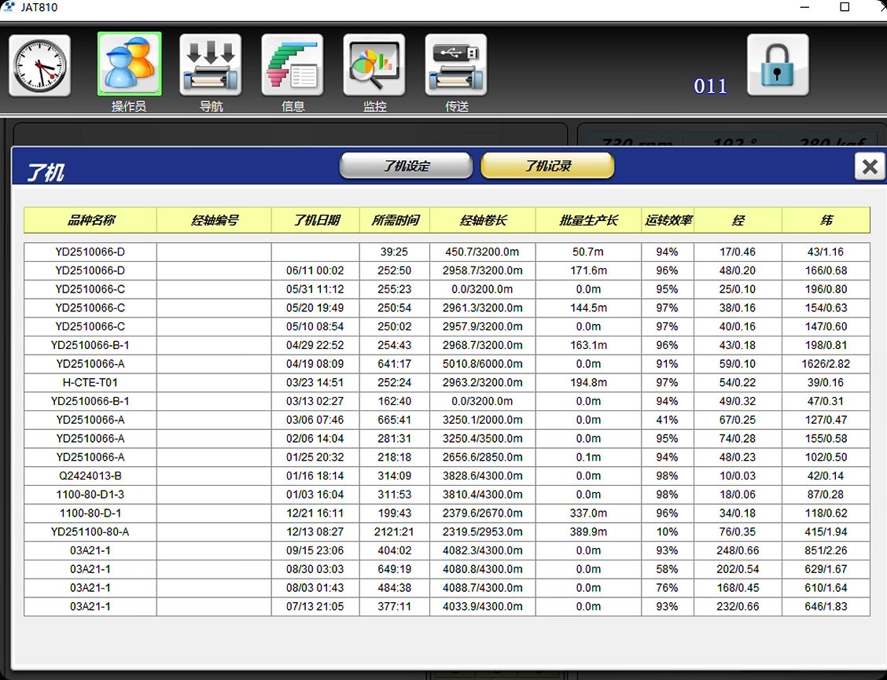887x680 pixels.
Task: Click the 运转效率 column header
Action: 668,220
